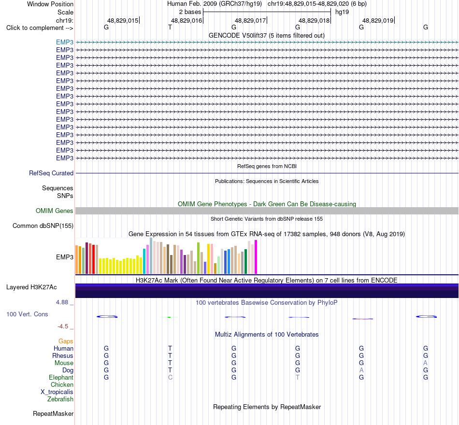459x425 pixels.
Task: Click the tall lime-green GTEx expression bar
Action: (199, 258)
